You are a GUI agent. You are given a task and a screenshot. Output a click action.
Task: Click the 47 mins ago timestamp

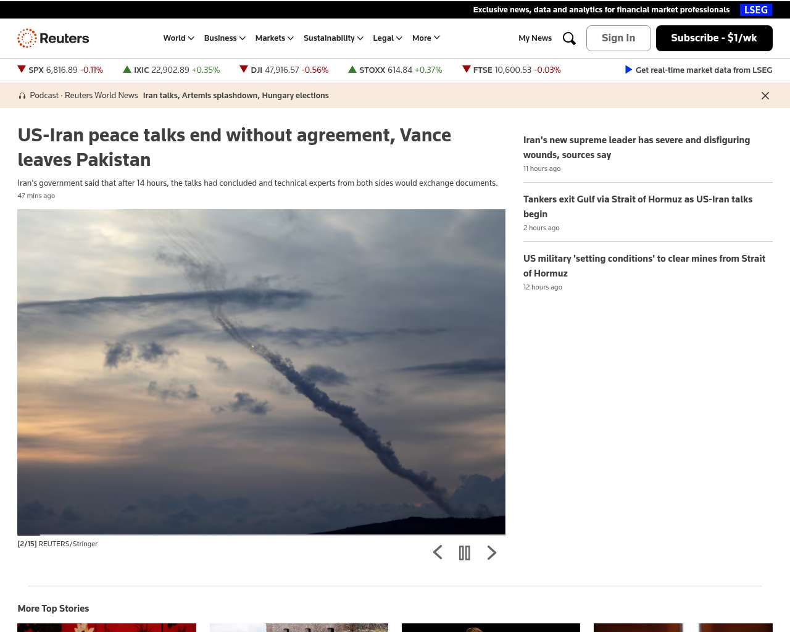[36, 196]
